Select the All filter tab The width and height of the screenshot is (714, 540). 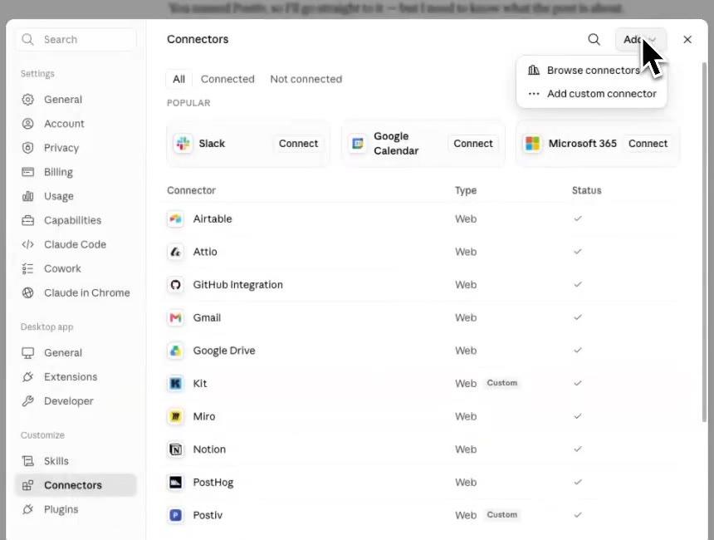coord(179,79)
